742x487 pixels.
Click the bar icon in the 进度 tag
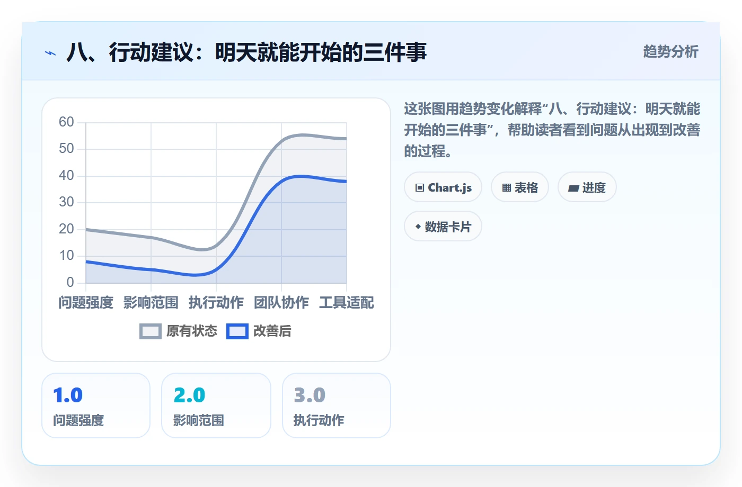[573, 188]
